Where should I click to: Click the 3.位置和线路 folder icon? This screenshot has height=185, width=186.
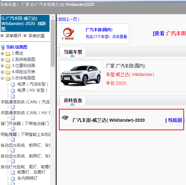click(x=8, y=66)
